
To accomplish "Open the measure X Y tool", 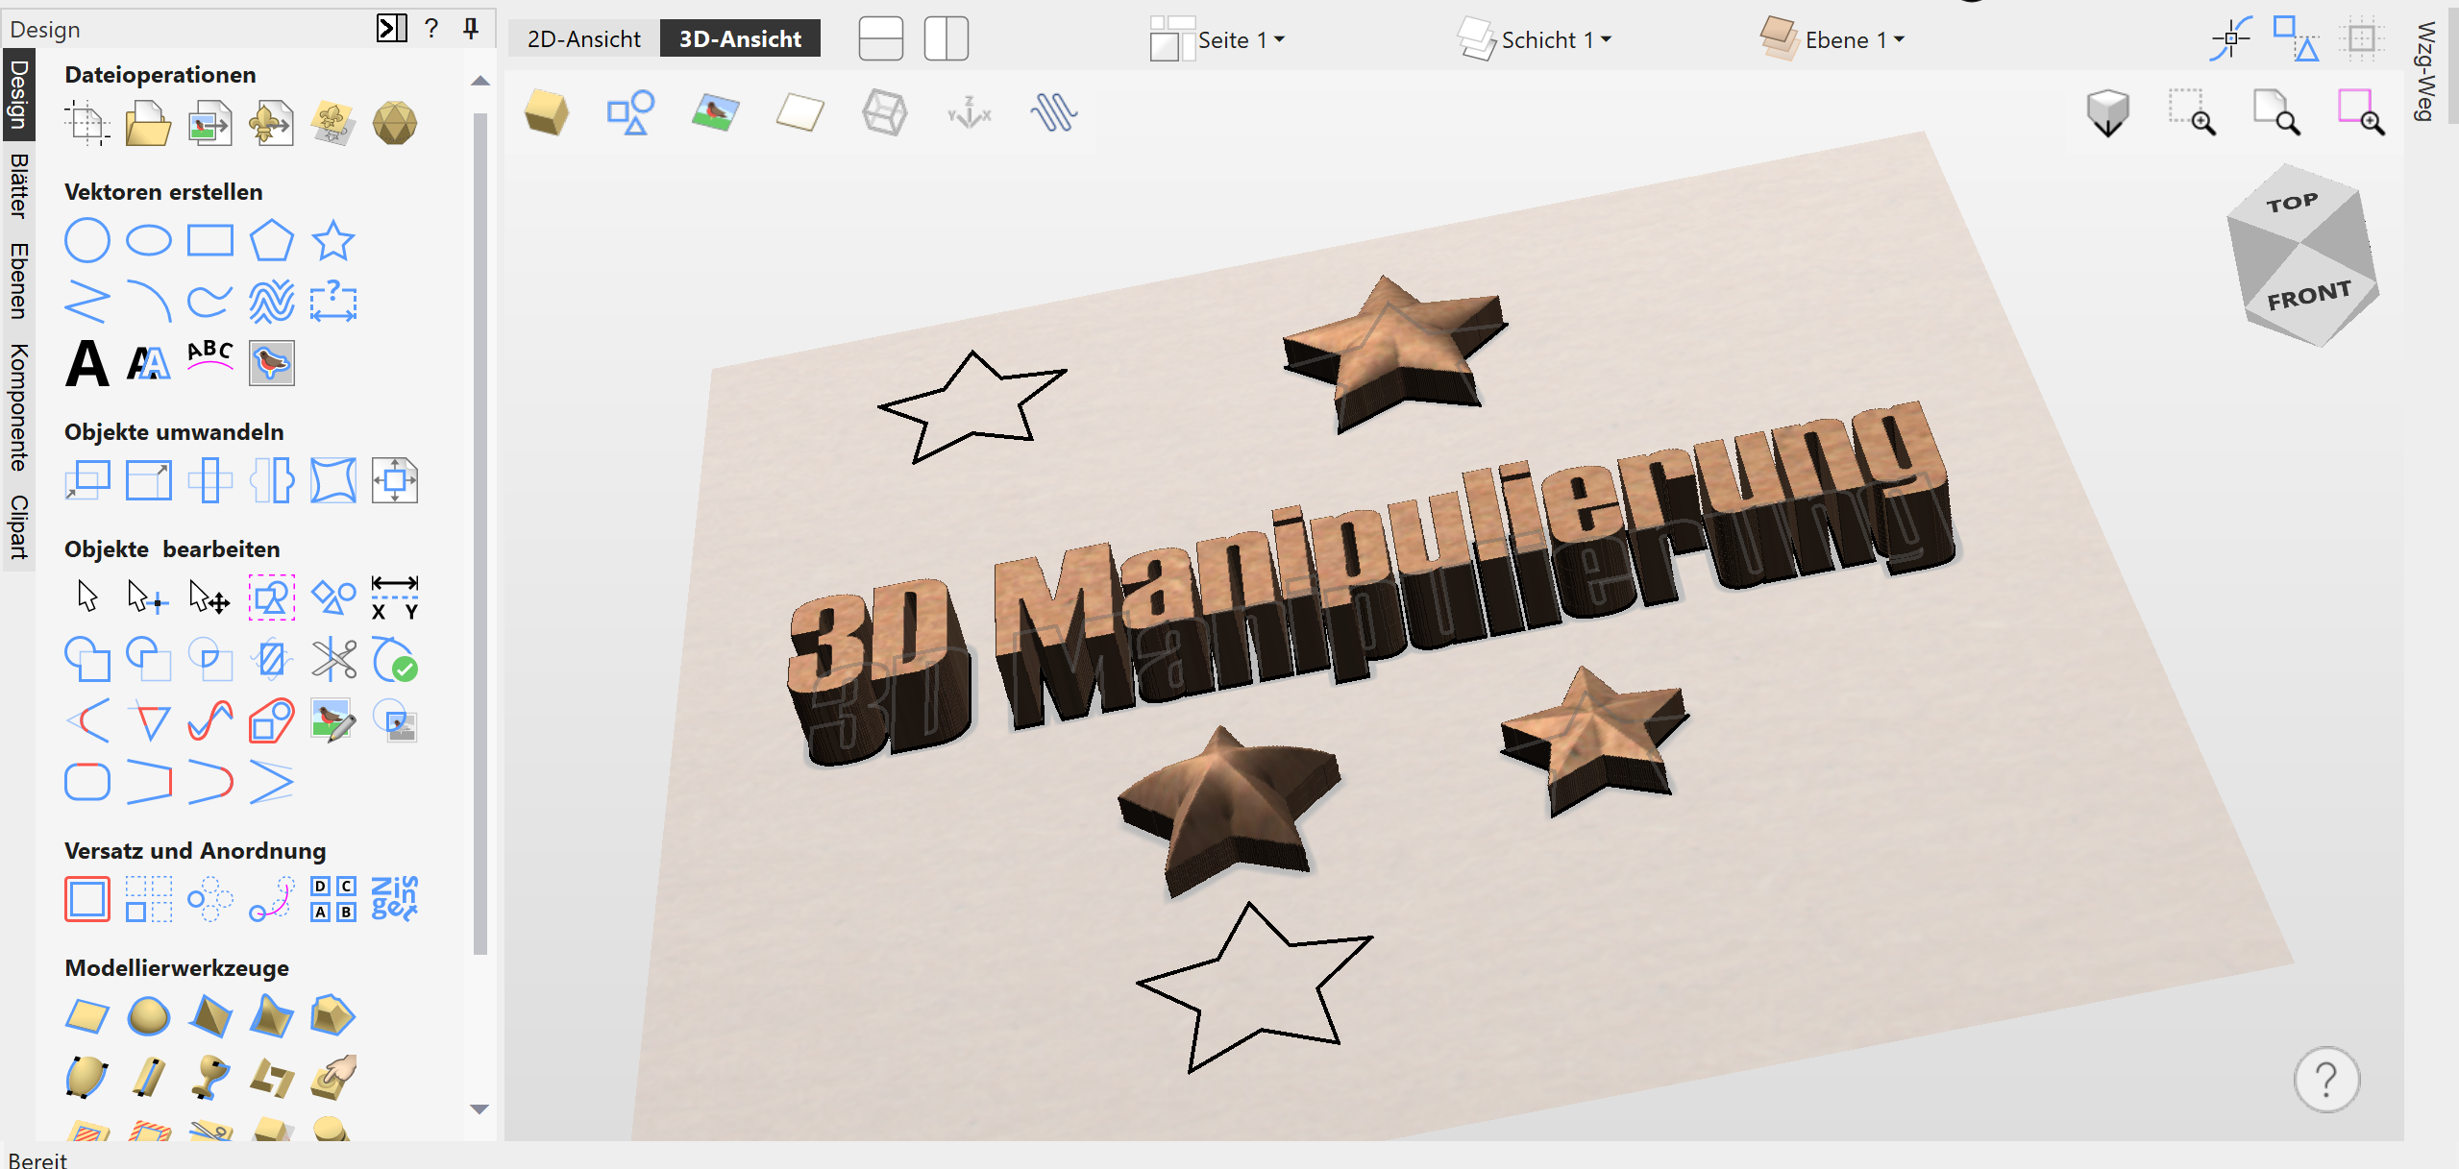I will coord(394,597).
